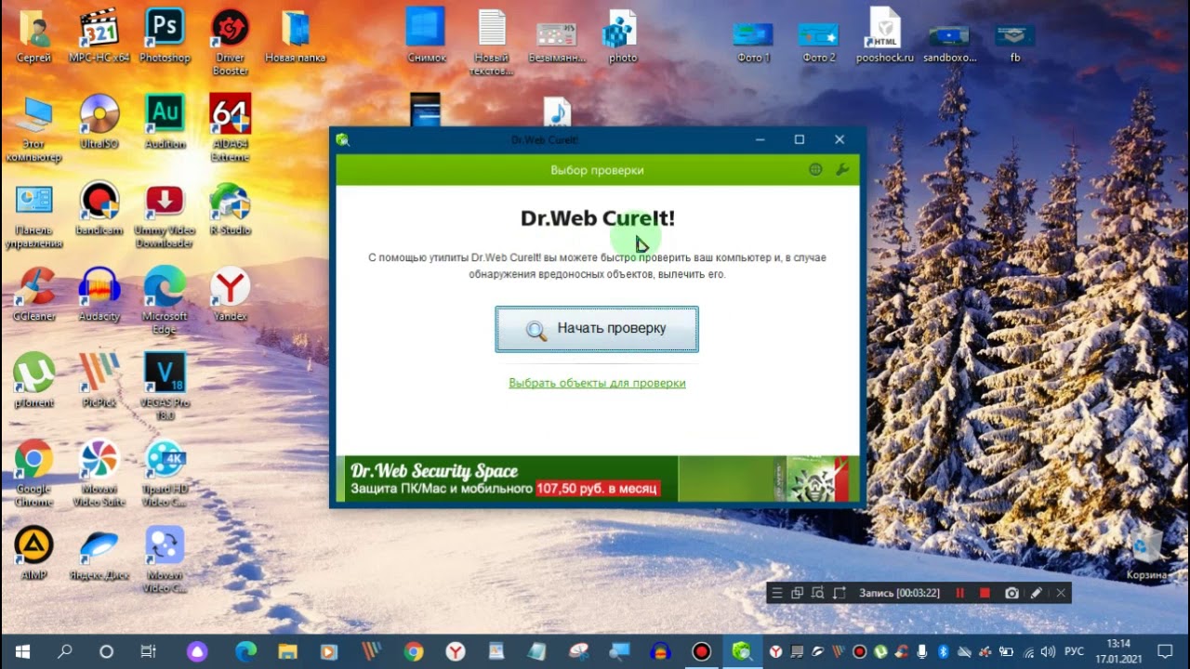Open the Снимок desktop file

point(427,35)
